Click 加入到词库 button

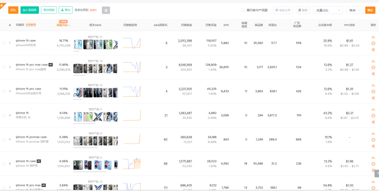click(30, 10)
